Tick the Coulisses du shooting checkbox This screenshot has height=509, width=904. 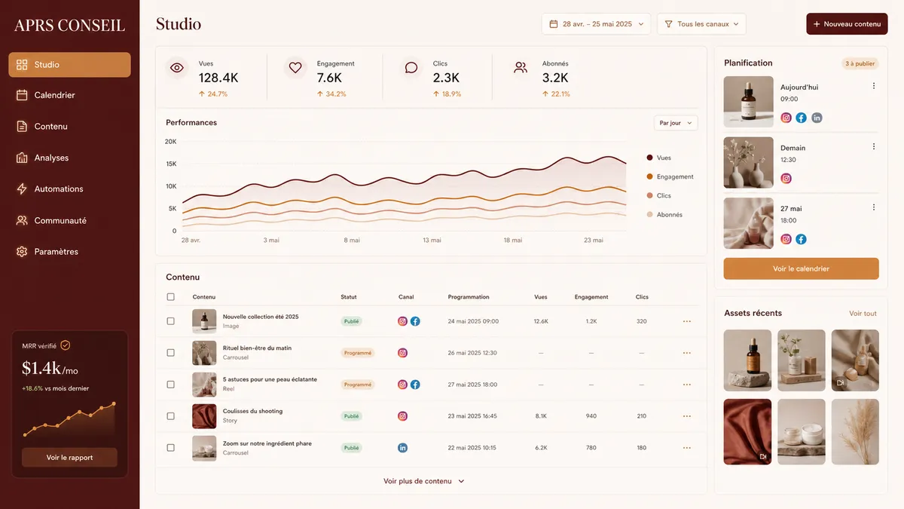170,416
